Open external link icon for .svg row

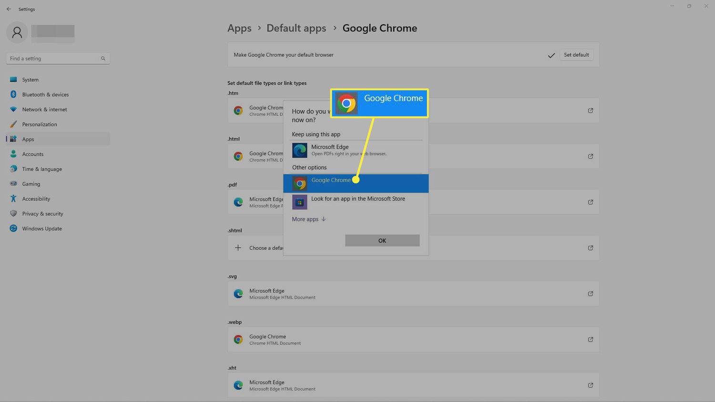(x=590, y=294)
